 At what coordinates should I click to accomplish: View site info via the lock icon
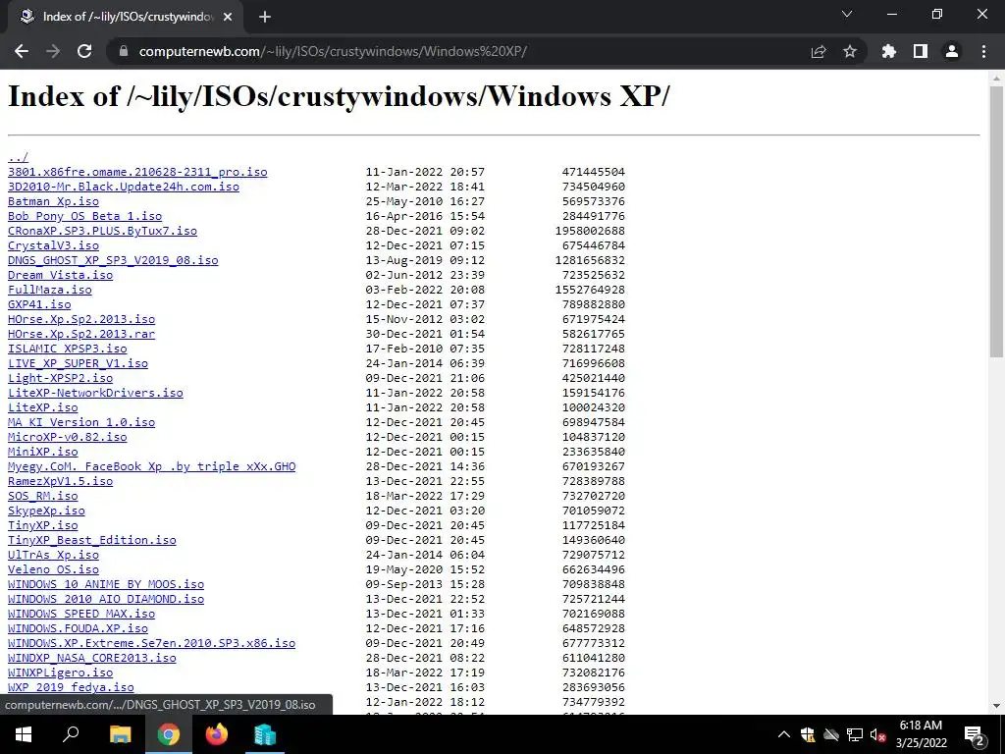pos(124,51)
